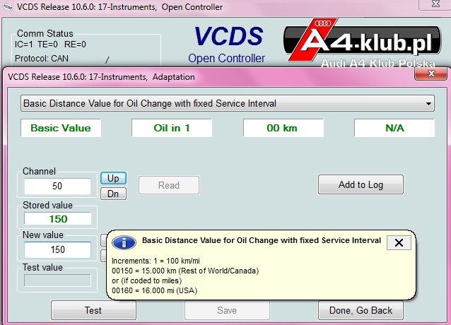
Task: Click the dropdown arrow of channel selector
Action: click(428, 104)
